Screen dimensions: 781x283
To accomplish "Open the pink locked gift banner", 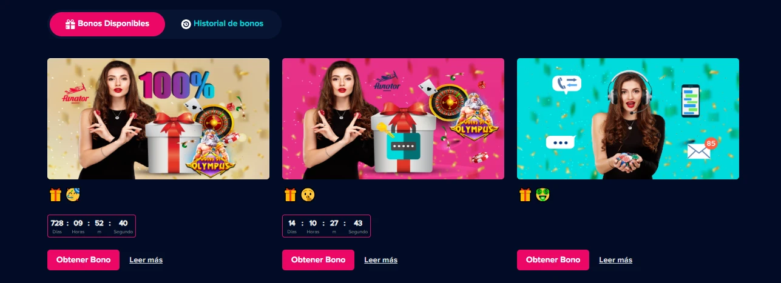I will [x=393, y=119].
